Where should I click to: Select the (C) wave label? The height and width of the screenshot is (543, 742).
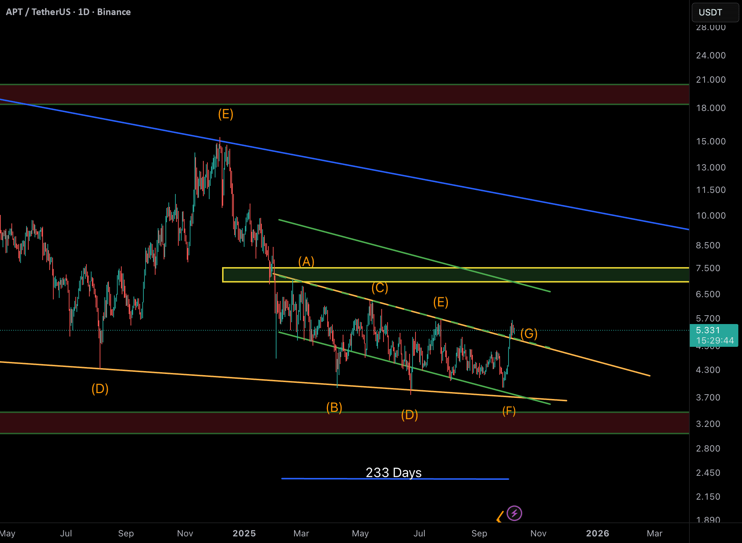[379, 288]
